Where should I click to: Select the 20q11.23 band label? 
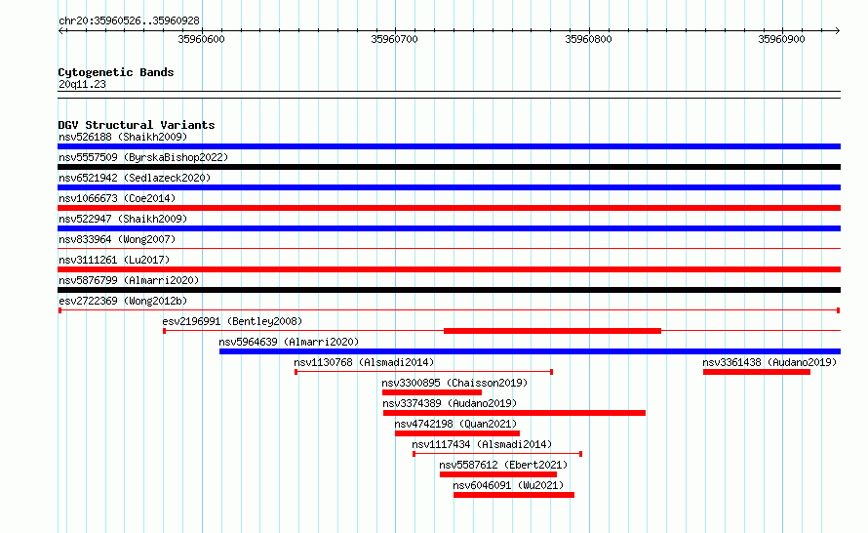pos(82,84)
